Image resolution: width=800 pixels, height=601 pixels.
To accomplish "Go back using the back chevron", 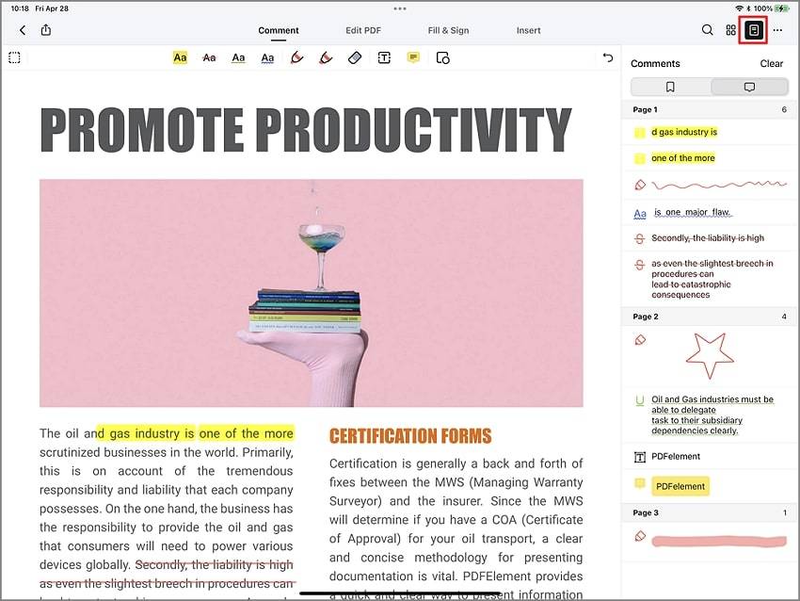I will pyautogui.click(x=23, y=31).
